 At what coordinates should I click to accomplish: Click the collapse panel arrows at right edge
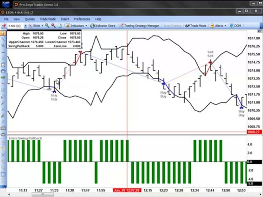(260, 31)
